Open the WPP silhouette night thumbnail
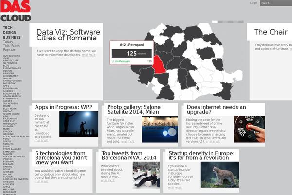The image size is (292, 195). (79, 124)
